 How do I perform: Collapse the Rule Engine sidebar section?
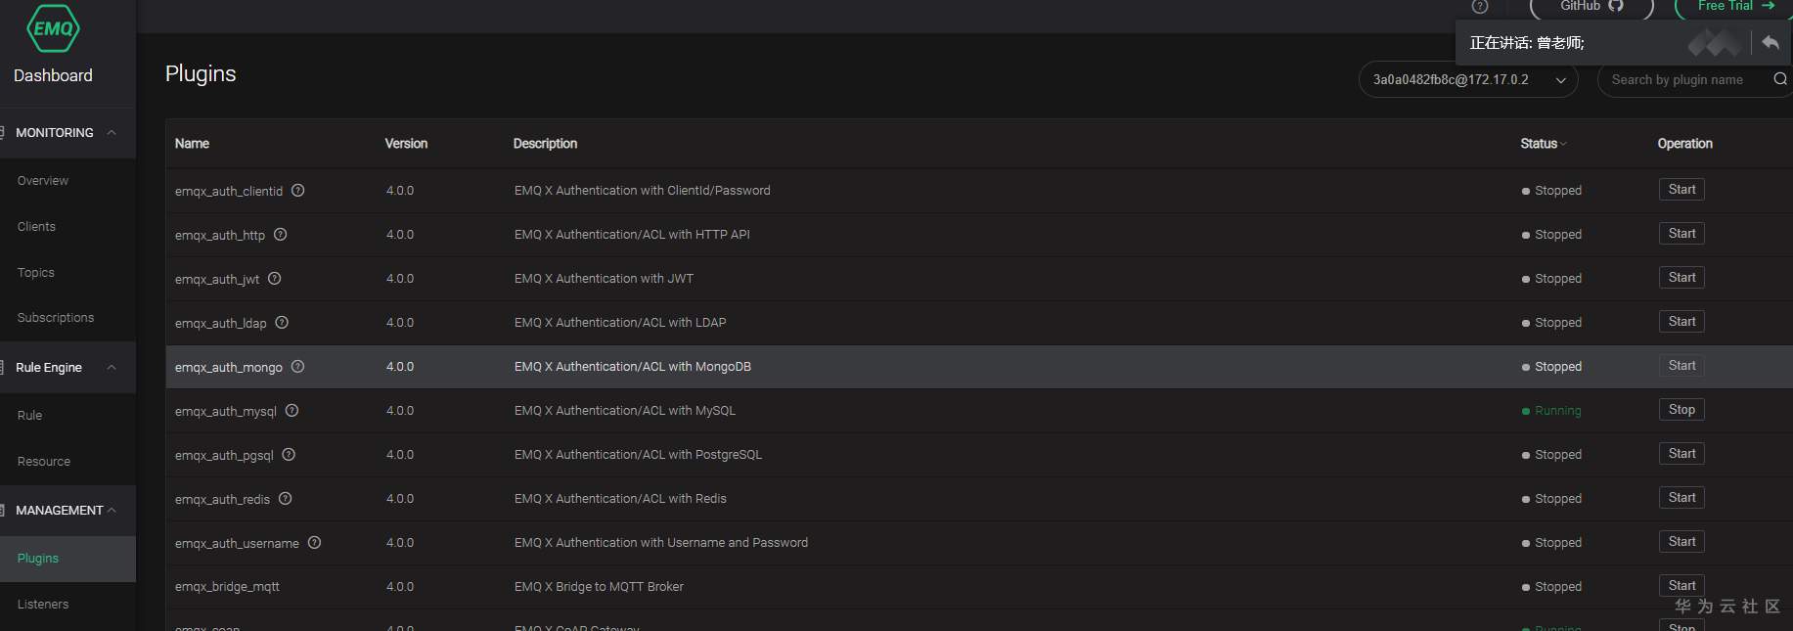click(x=112, y=368)
